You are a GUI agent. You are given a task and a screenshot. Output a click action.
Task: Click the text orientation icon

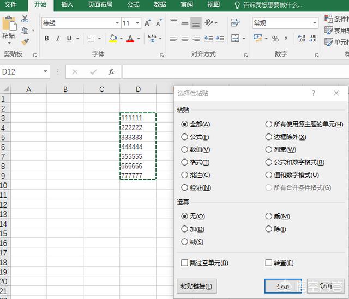coord(209,22)
